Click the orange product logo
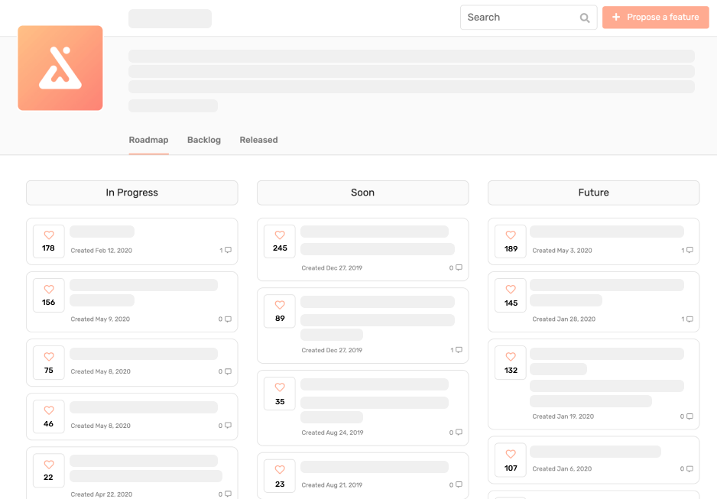Viewport: 717px width, 499px height. click(60, 68)
